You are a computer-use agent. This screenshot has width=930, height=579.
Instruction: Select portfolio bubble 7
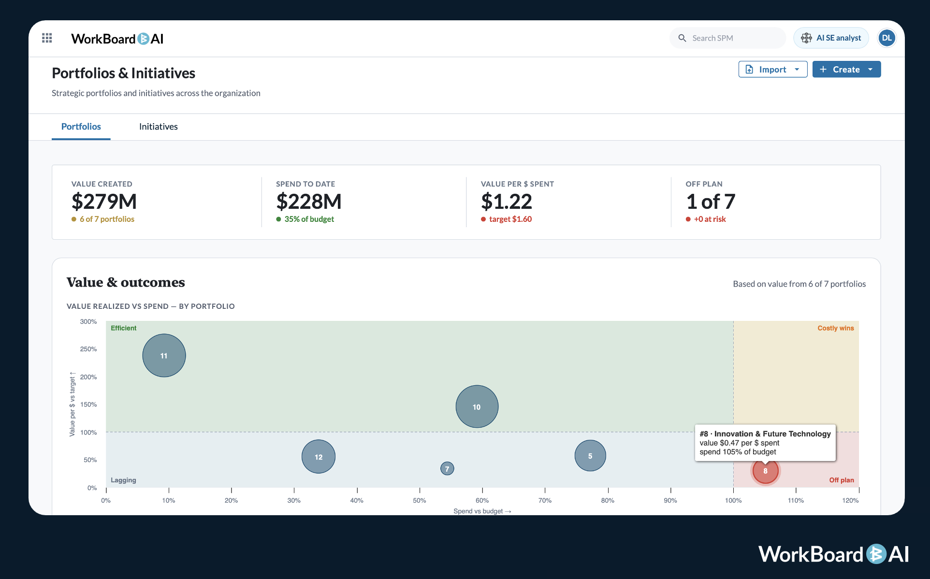tap(447, 469)
